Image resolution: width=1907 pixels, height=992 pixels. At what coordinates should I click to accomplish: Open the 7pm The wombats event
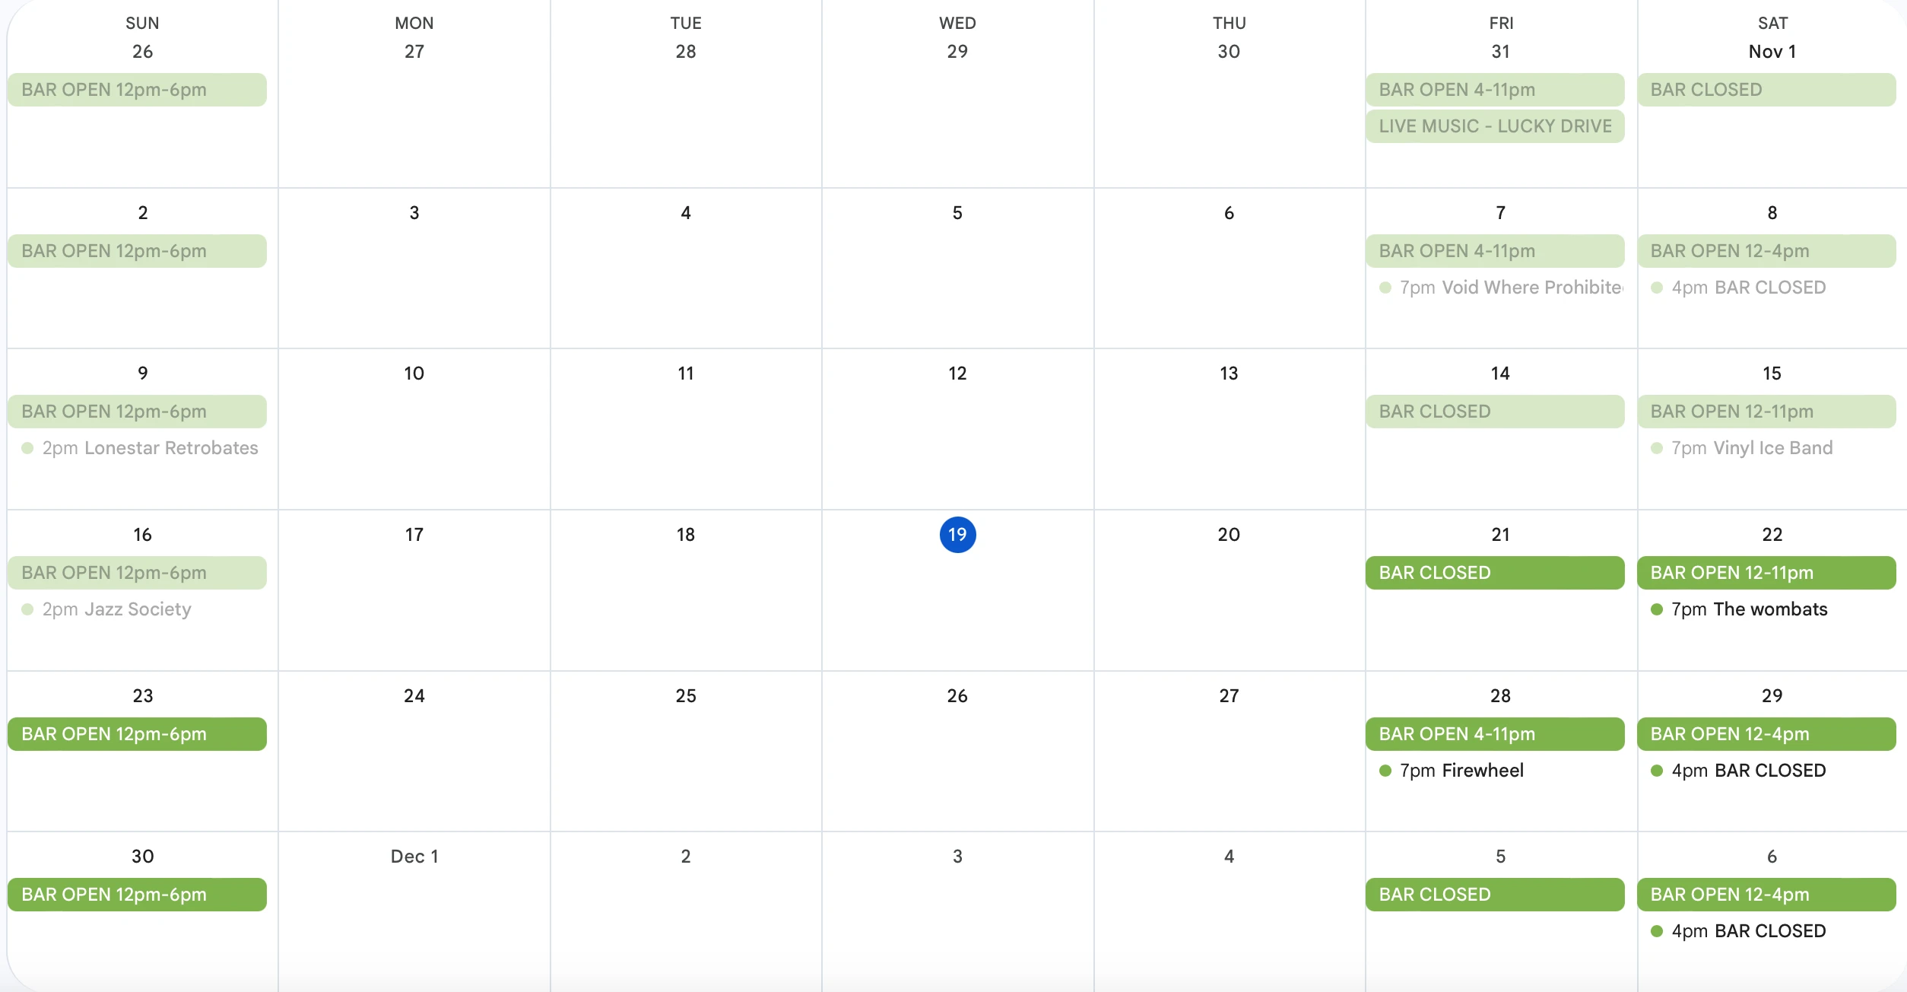coord(1749,609)
